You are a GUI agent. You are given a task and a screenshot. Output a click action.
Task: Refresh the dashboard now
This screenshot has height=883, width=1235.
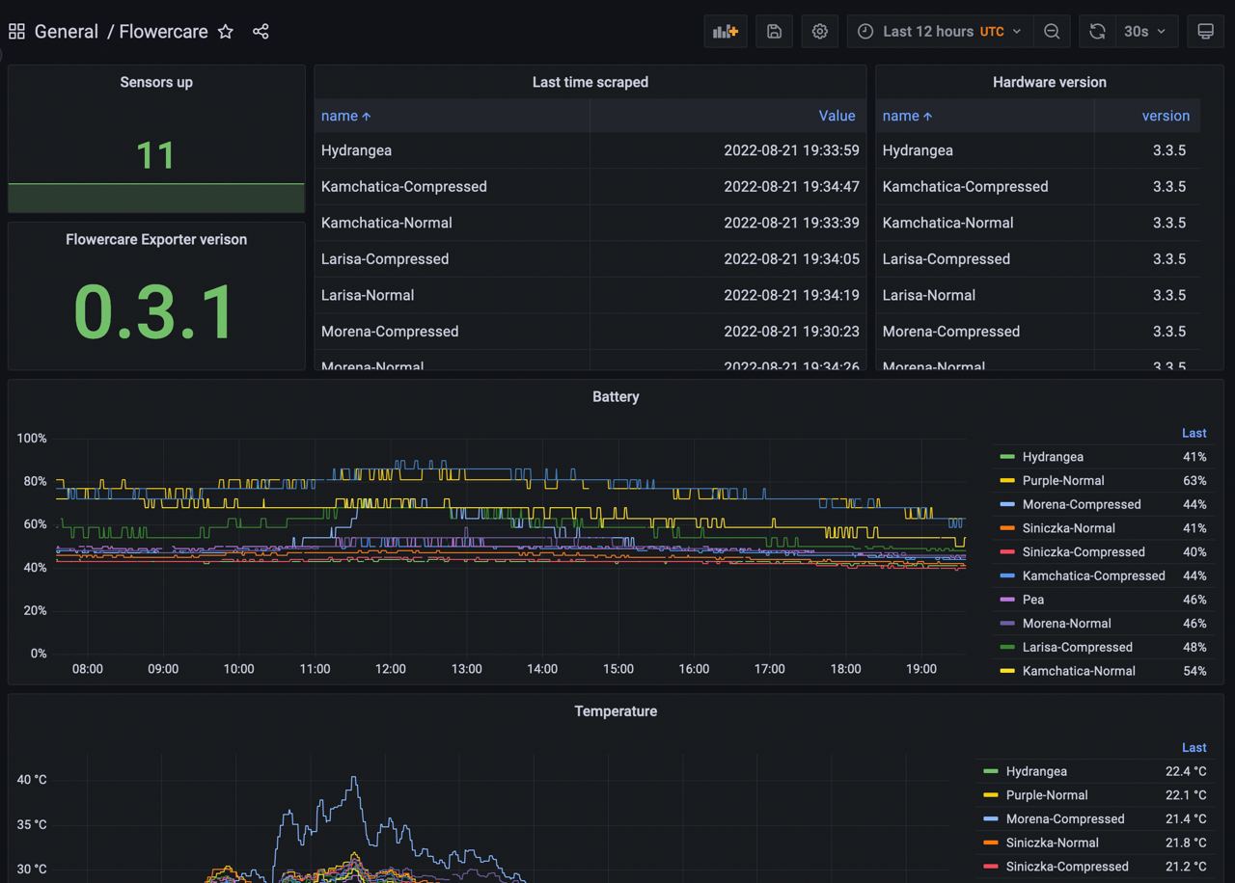pyautogui.click(x=1097, y=32)
